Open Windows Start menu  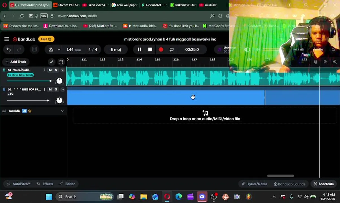49,197
